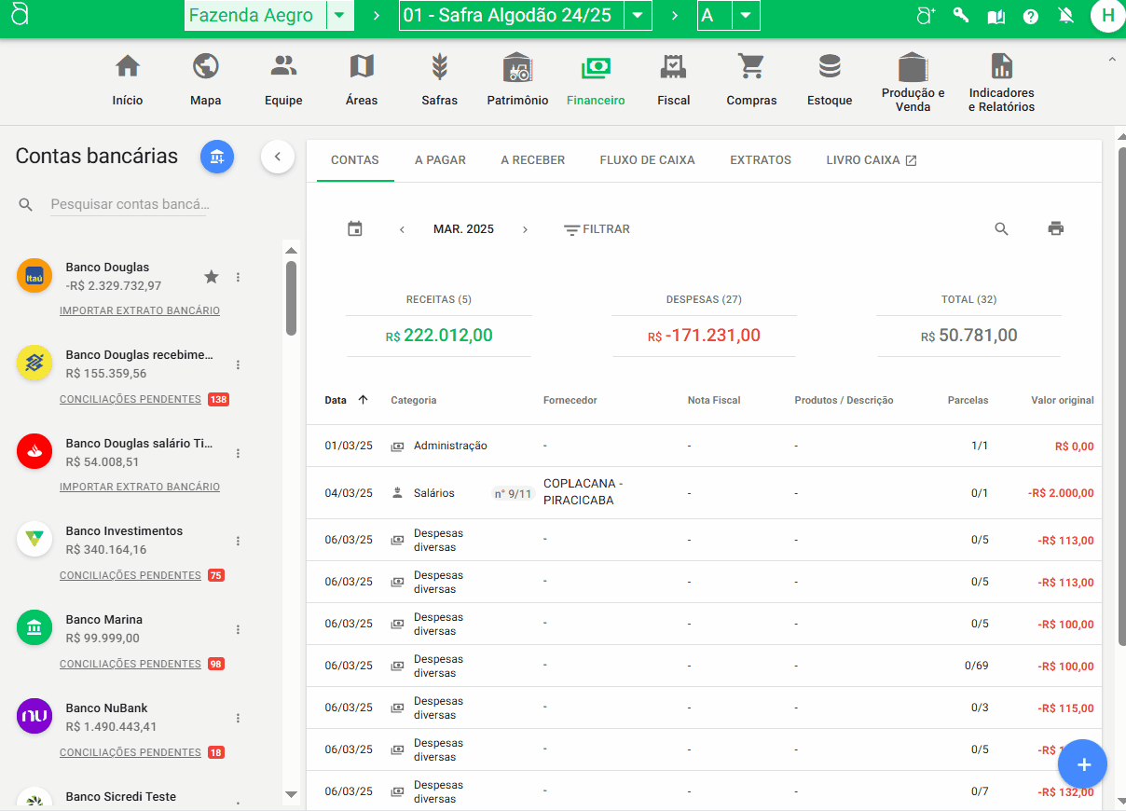Viewport: 1126px width, 811px height.
Task: Open Banco NuBank more options menu
Action: [238, 718]
